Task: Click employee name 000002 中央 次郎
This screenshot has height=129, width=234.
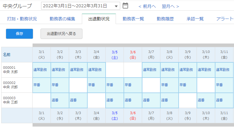Action: [10, 85]
